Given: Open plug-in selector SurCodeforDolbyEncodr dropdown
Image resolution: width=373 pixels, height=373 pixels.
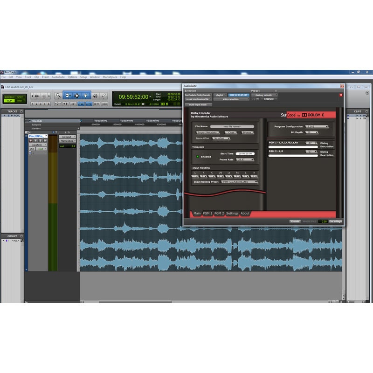Looking at the screenshot, I should coord(199,95).
